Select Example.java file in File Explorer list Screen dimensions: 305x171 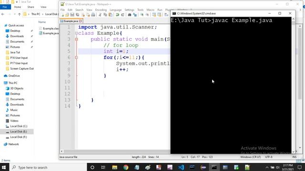click(49, 33)
